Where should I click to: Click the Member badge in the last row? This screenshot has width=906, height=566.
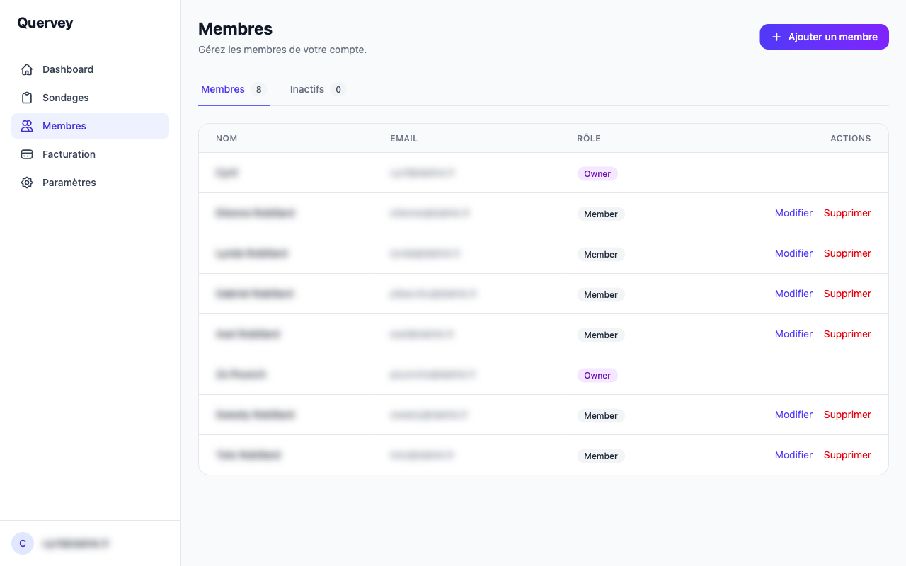coord(600,456)
